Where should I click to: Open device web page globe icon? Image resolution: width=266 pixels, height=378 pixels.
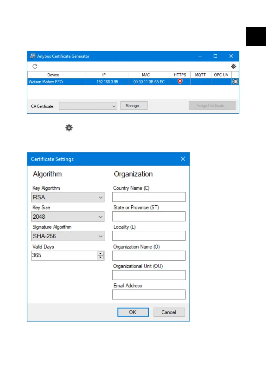coord(235,82)
